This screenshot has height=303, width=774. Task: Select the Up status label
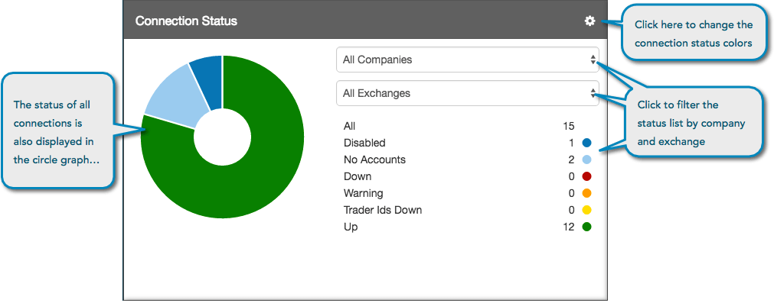tap(351, 227)
